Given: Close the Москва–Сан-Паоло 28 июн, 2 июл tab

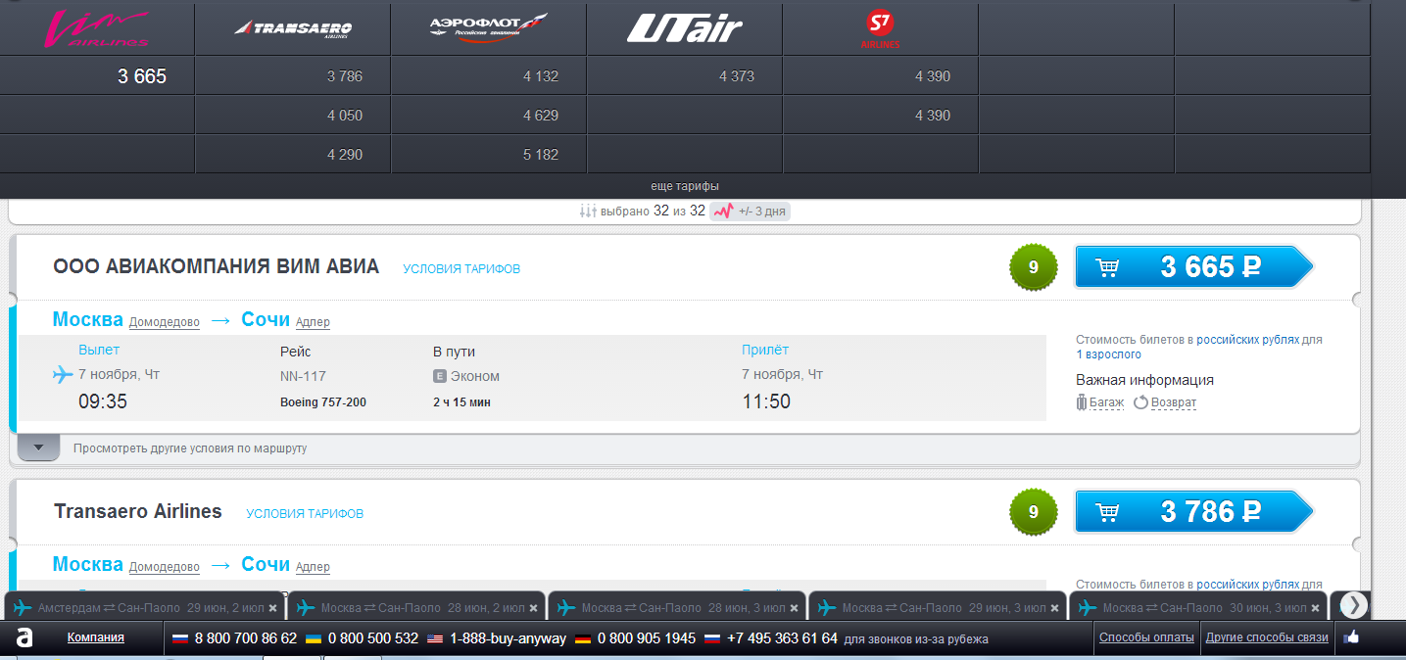Looking at the screenshot, I should coord(533,608).
